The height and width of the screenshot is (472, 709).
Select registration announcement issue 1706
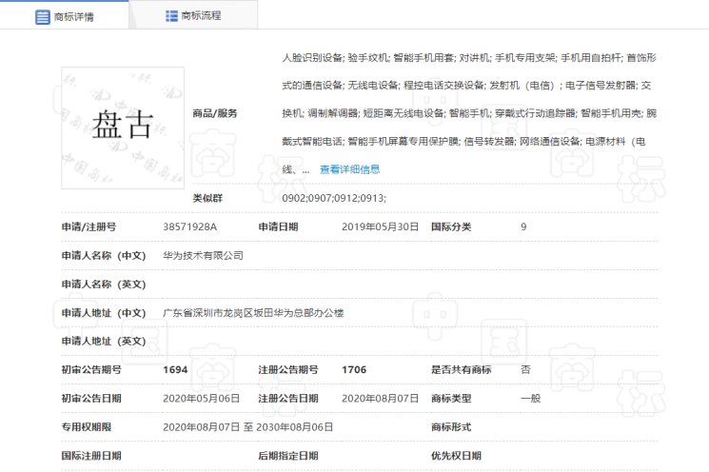[x=354, y=370]
